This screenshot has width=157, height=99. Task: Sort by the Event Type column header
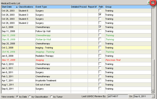(x=53, y=7)
